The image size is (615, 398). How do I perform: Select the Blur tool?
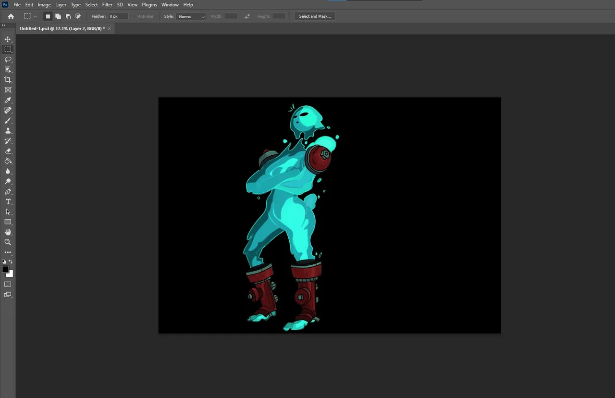tap(8, 171)
